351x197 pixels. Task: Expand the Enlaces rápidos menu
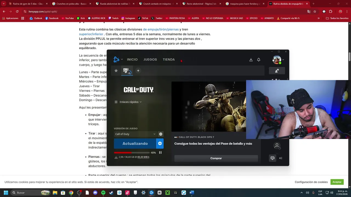click(x=128, y=102)
